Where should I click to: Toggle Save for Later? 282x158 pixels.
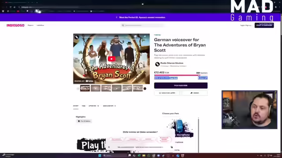pyautogui.click(x=167, y=93)
